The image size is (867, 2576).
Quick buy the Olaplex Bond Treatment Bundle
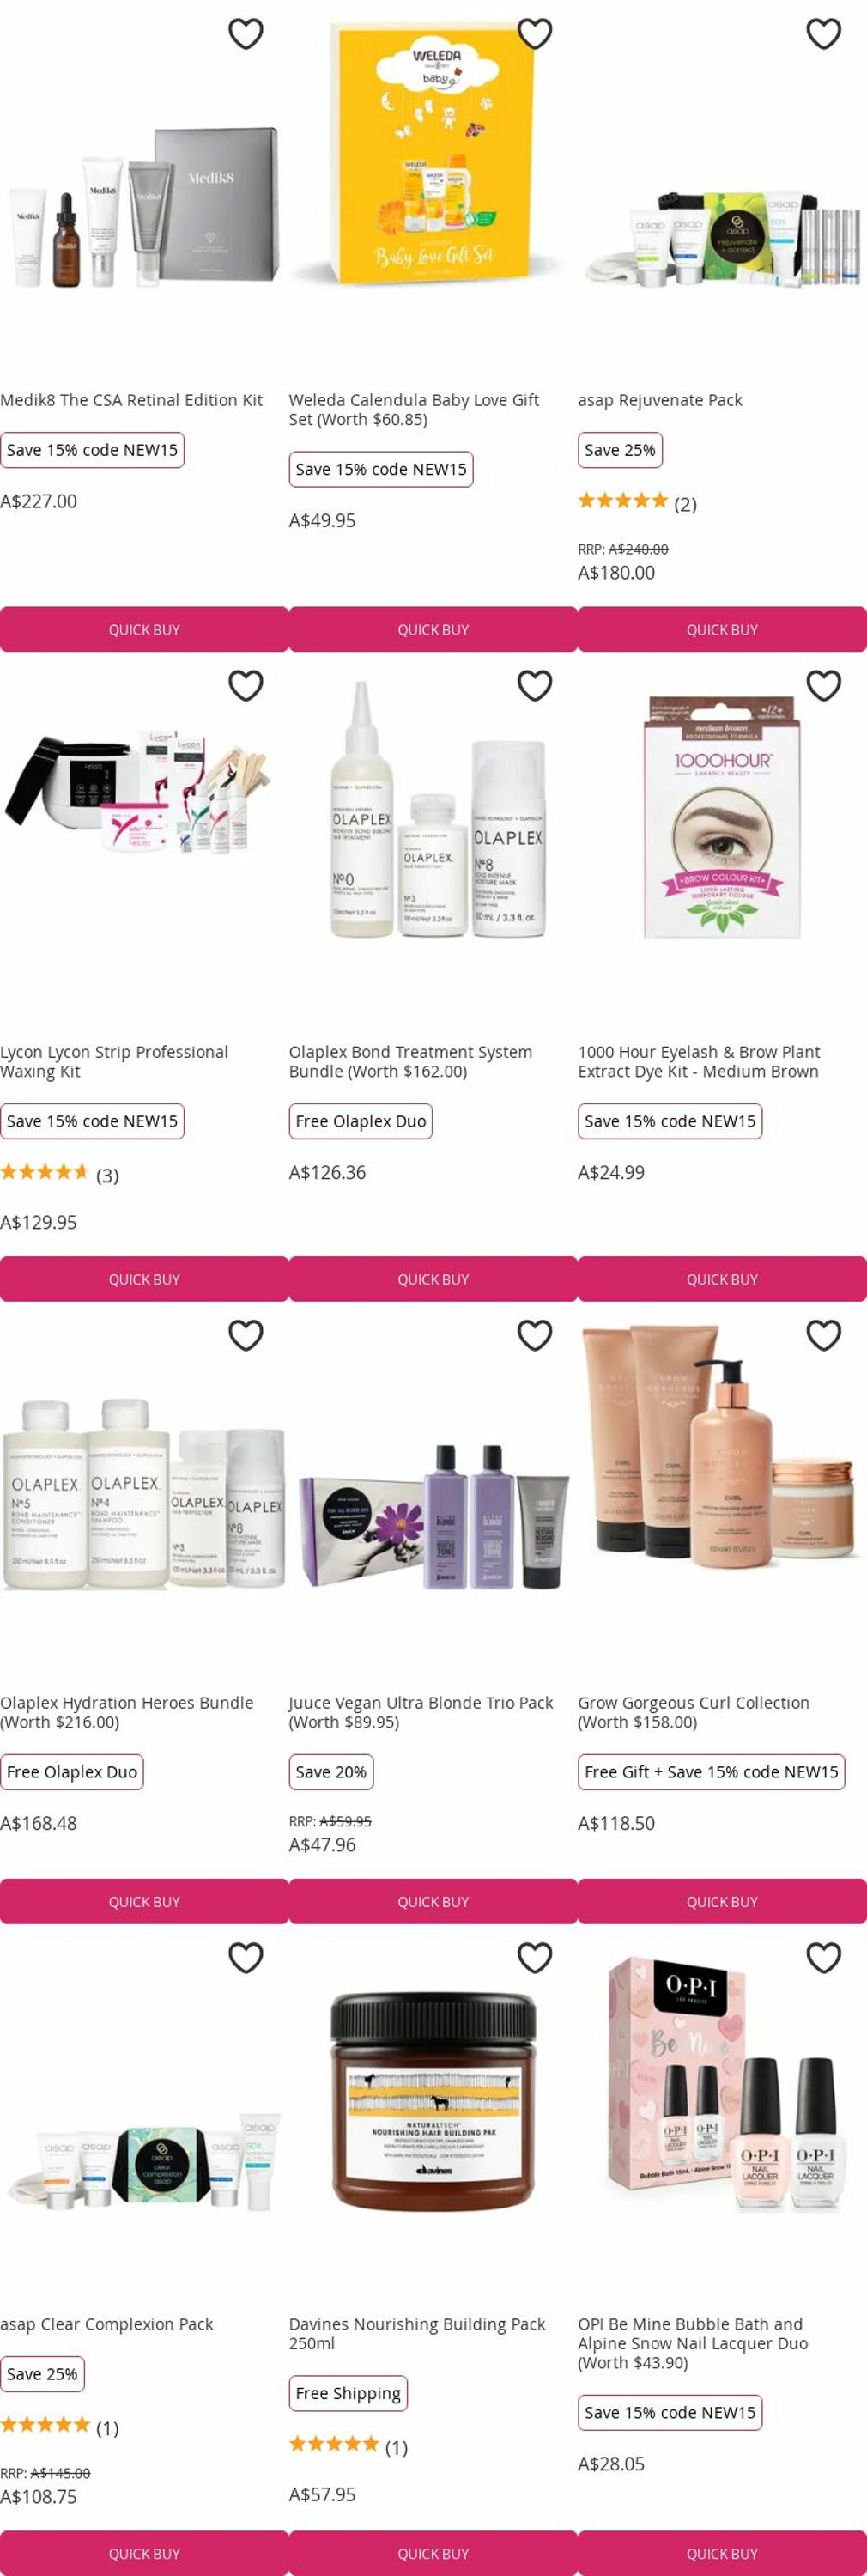433,1279
